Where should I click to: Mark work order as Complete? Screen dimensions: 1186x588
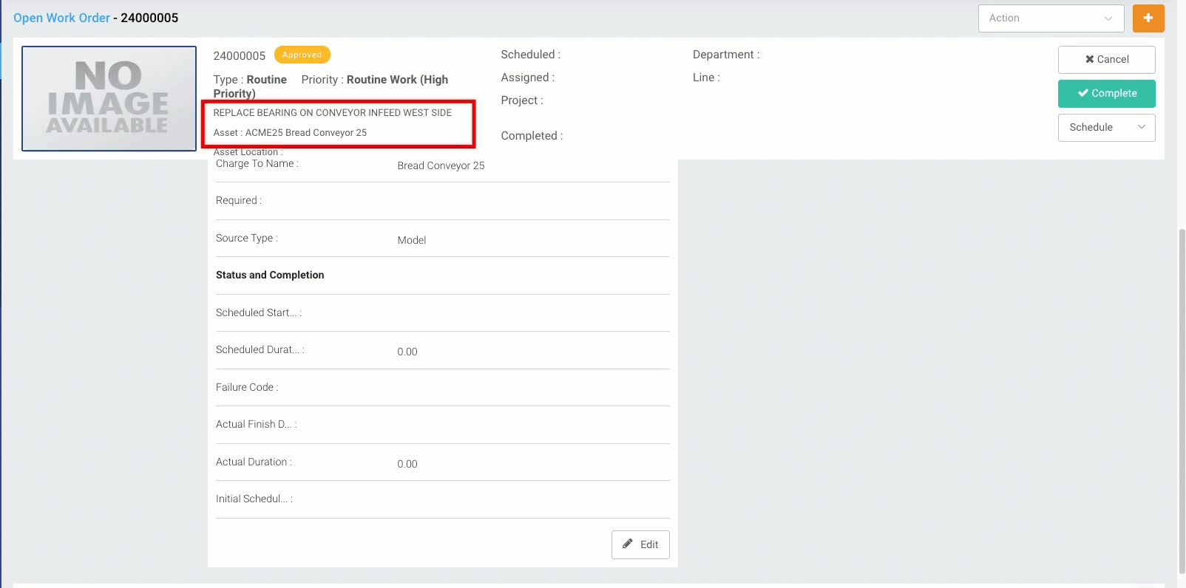(1106, 94)
